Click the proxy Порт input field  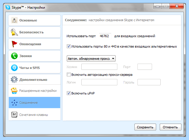point(144,67)
